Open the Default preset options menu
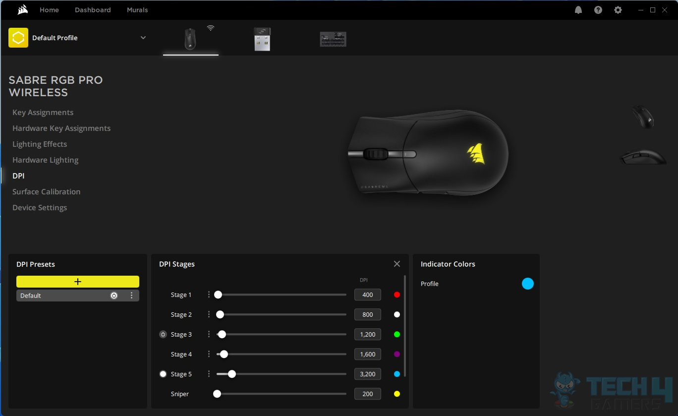The image size is (678, 416). click(x=131, y=296)
